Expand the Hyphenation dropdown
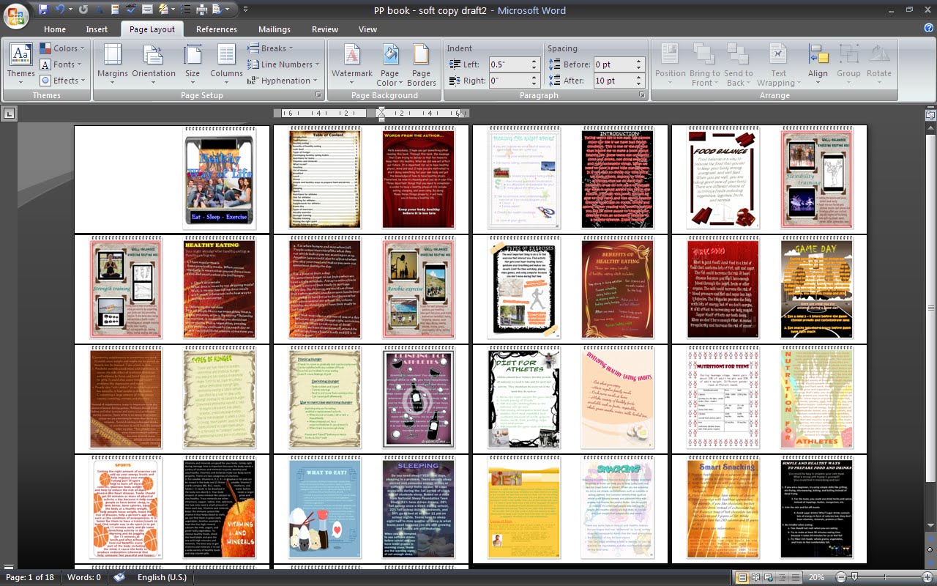This screenshot has width=937, height=586. pyautogui.click(x=283, y=81)
